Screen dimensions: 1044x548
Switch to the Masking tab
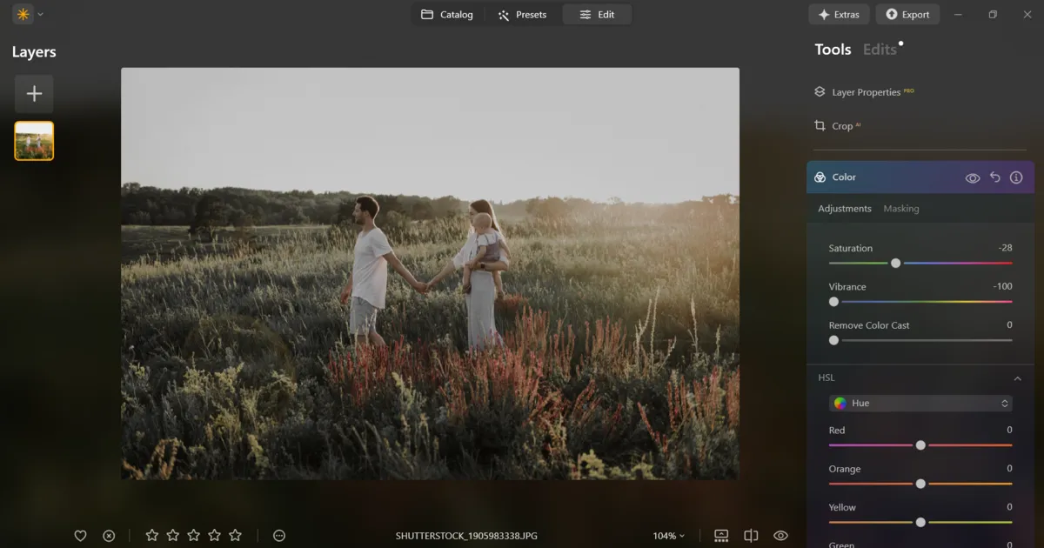pyautogui.click(x=900, y=209)
